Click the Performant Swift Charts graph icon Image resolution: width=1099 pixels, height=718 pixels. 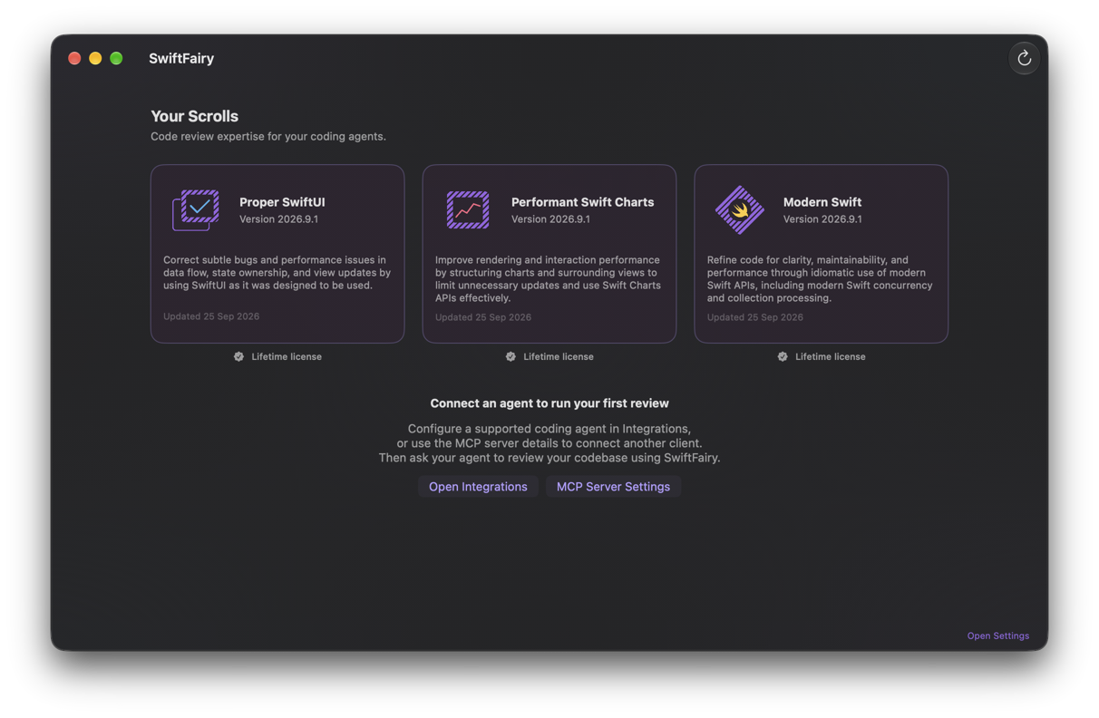468,209
